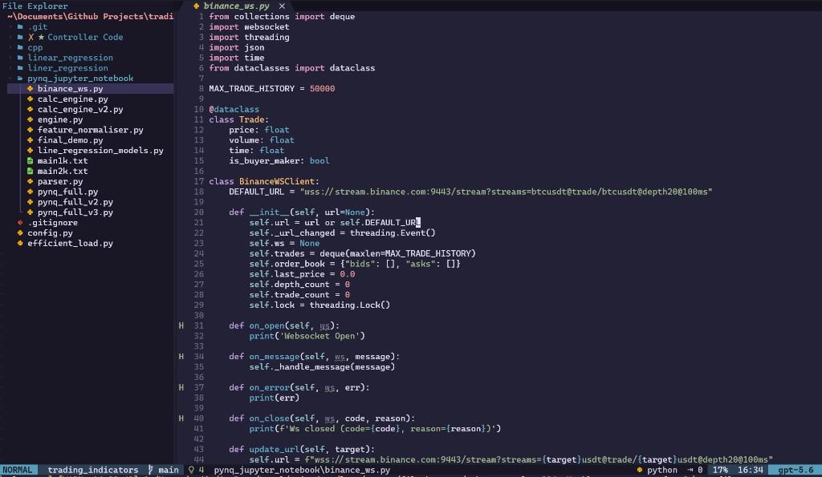Place cursor on @dataclass decorator
Image resolution: width=822 pixels, height=477 pixels.
pyautogui.click(x=234, y=109)
